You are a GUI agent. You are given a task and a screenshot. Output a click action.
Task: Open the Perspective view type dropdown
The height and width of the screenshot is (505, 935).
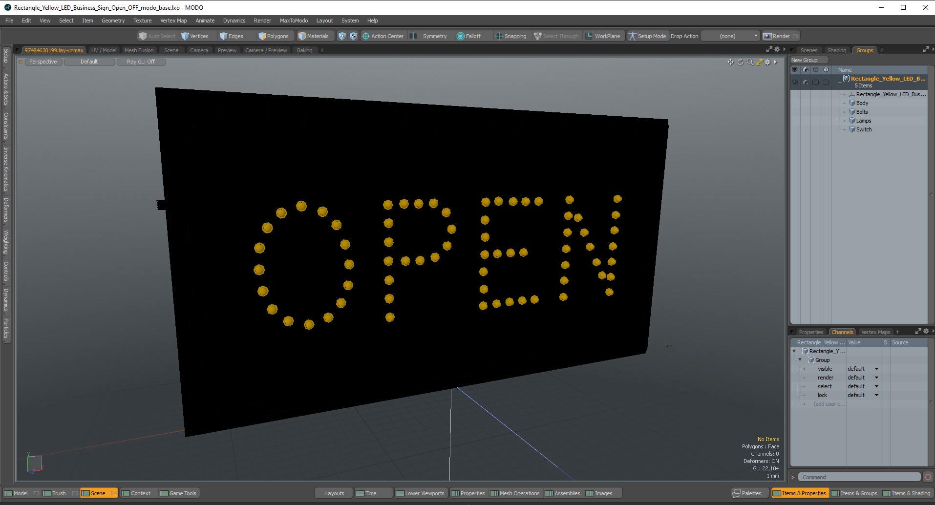[43, 62]
